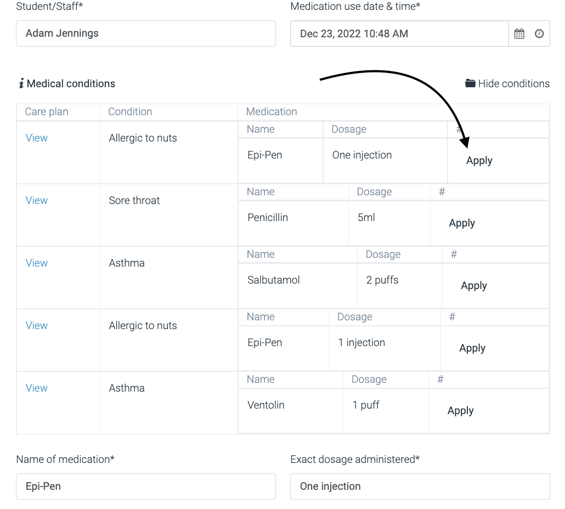565x509 pixels.
Task: Apply Salbutamol 2 puffs medication
Action: click(474, 286)
